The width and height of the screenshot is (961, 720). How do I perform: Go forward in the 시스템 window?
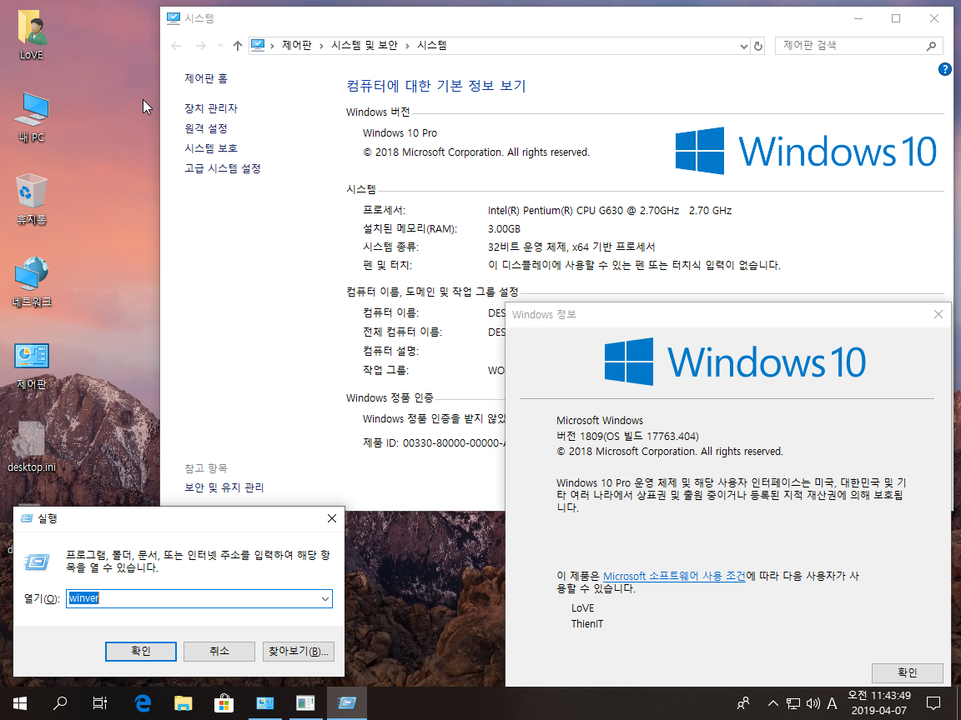coord(200,46)
